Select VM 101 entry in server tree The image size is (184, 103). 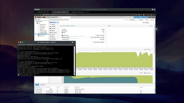coord(42,26)
